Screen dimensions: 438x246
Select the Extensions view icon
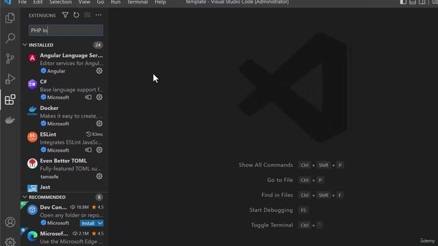[x=10, y=100]
